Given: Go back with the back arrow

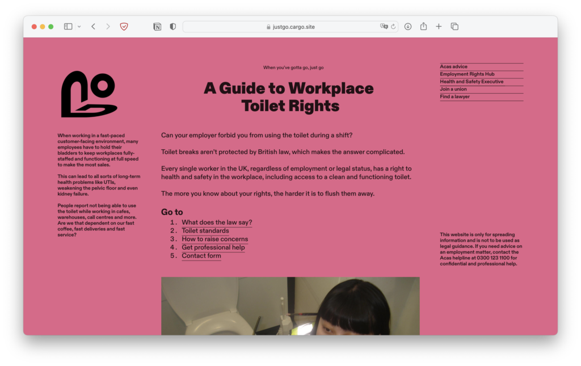Looking at the screenshot, I should (x=94, y=27).
